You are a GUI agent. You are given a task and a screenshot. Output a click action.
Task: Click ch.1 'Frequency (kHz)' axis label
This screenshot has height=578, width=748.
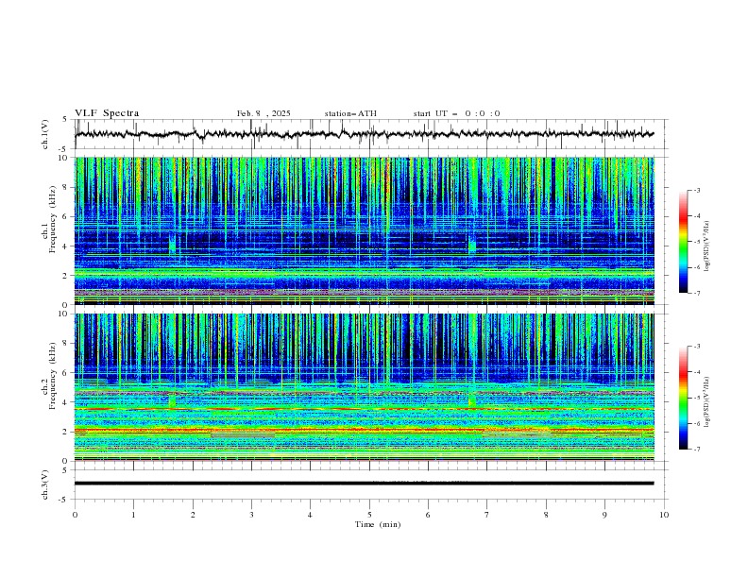53,219
